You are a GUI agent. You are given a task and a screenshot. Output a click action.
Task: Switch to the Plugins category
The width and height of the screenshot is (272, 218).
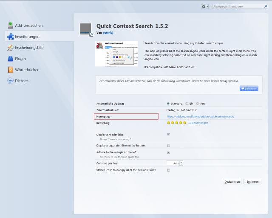(40, 59)
